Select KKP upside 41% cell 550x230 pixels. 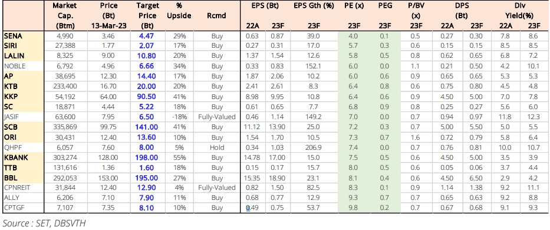coord(179,97)
